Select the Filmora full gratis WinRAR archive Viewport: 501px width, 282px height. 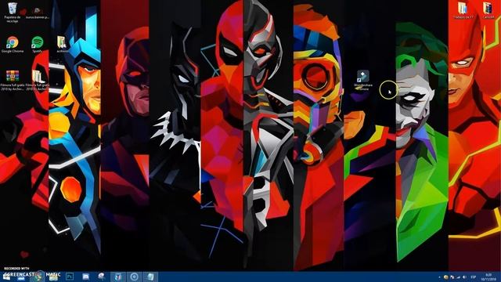coord(13,81)
